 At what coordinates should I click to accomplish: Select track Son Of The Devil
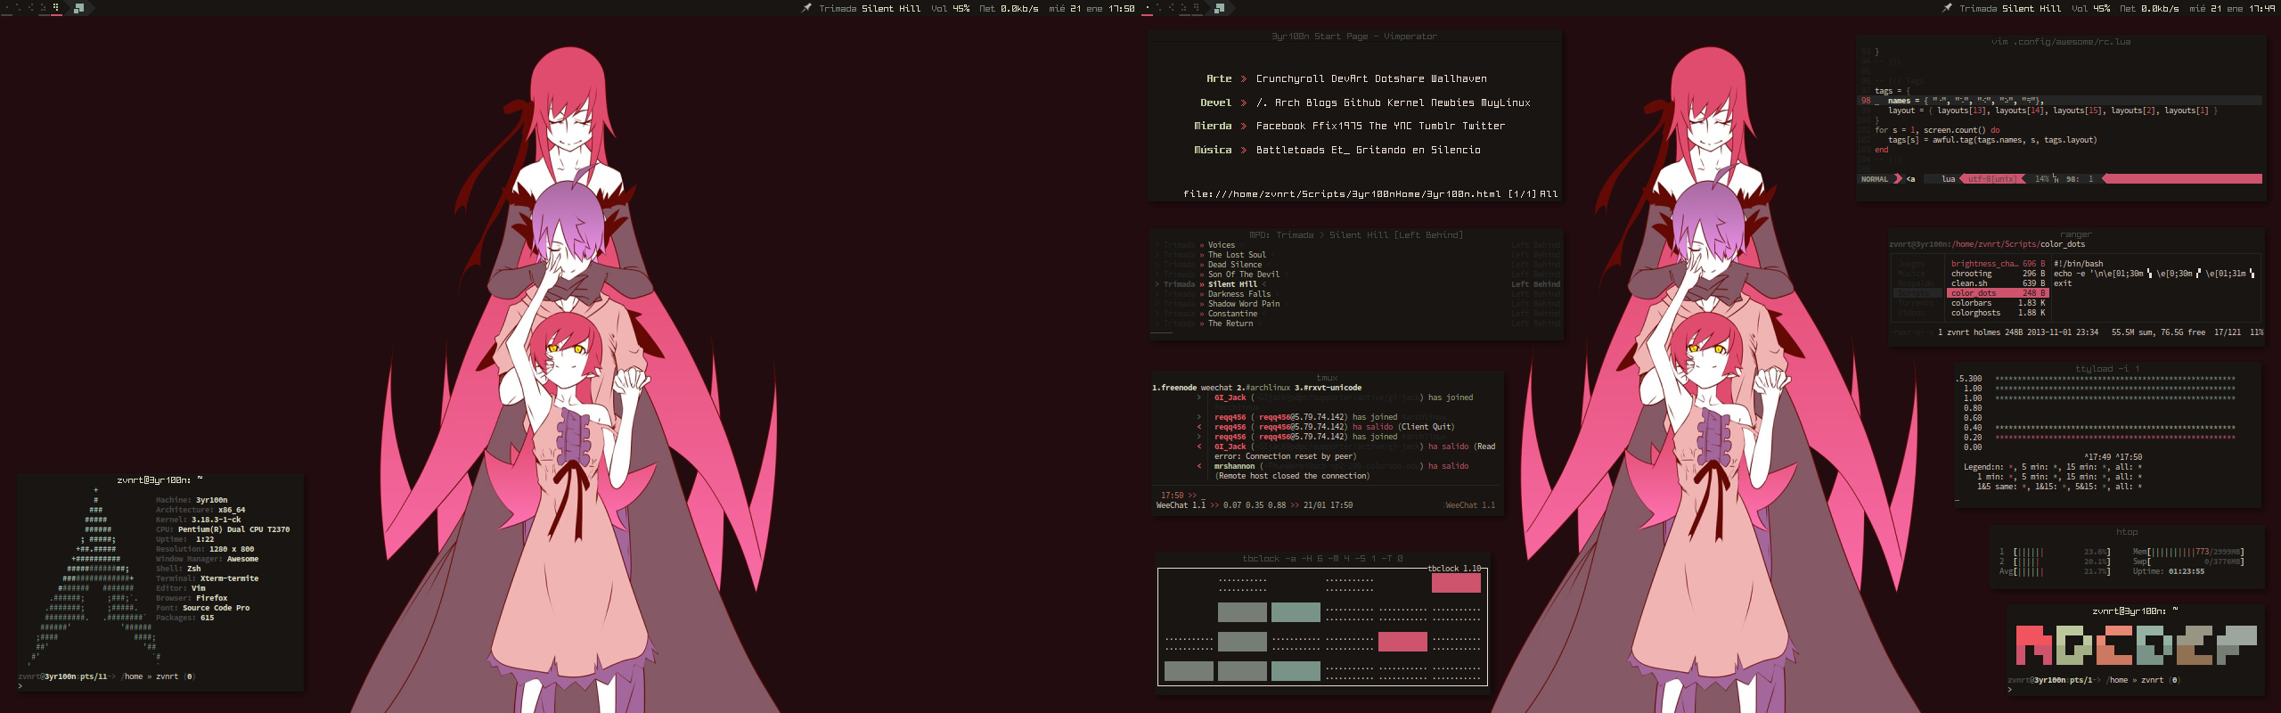click(x=1244, y=275)
